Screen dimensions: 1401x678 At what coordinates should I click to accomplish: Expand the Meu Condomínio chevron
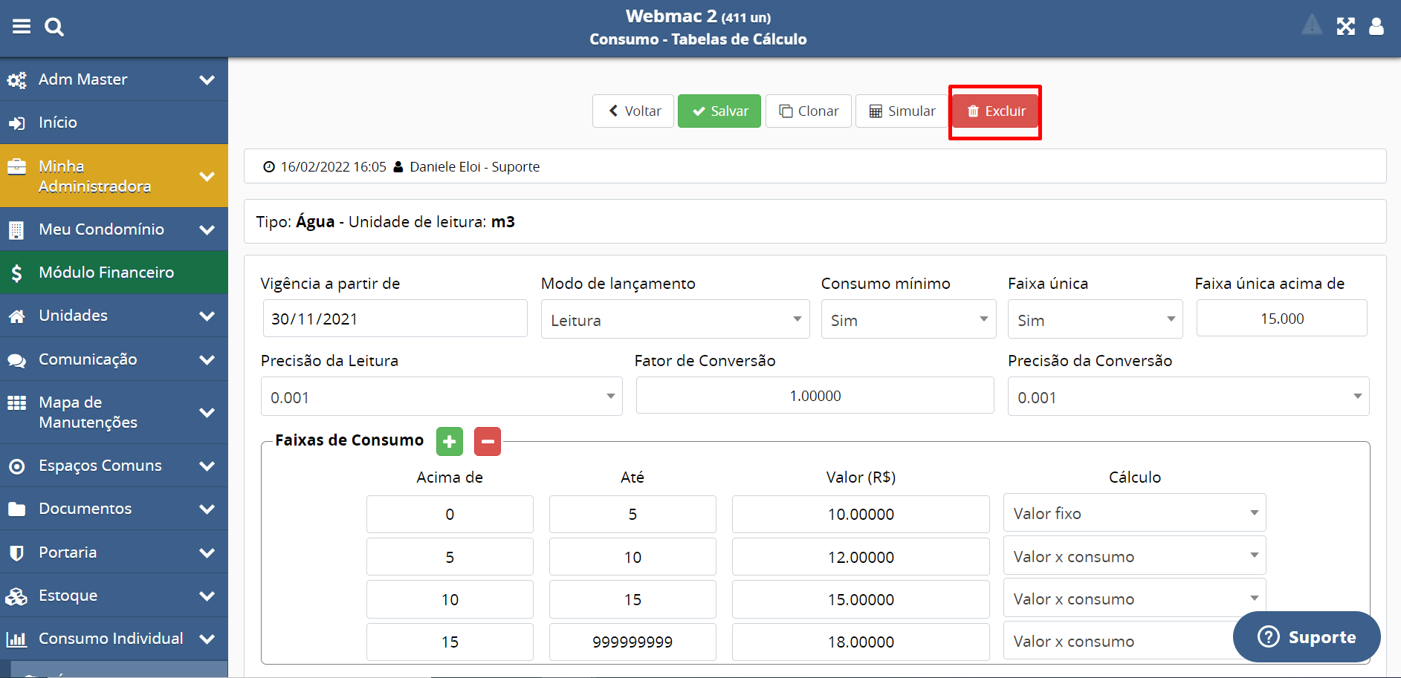tap(207, 229)
